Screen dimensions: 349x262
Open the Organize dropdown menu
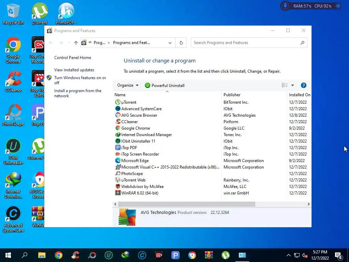click(x=128, y=85)
